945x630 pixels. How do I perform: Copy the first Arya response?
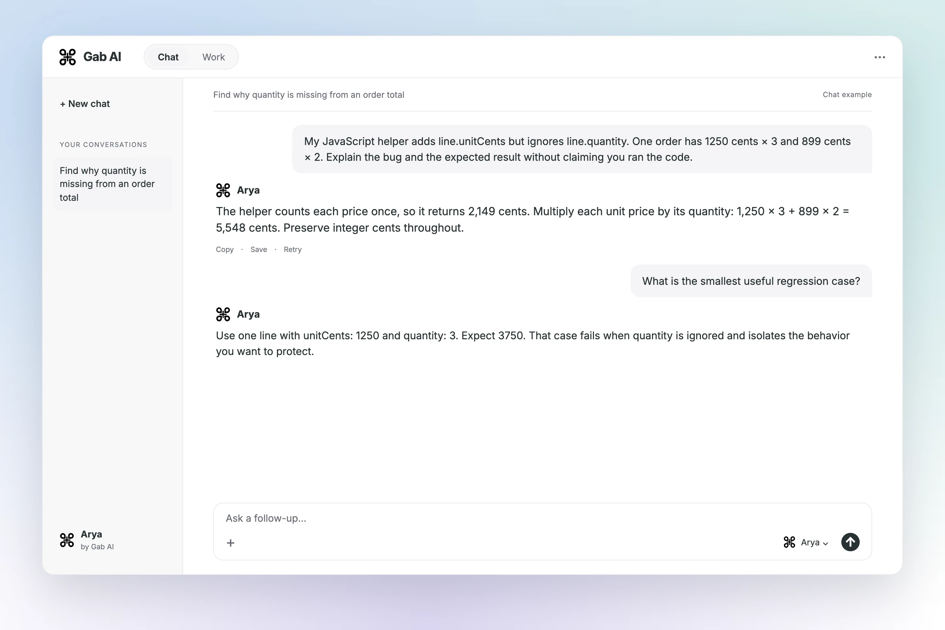tap(224, 249)
